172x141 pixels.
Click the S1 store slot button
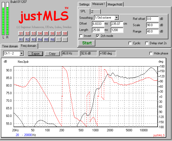21,33
